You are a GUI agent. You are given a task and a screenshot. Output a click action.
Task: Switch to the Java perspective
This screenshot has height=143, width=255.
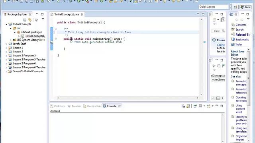pyautogui.click(x=245, y=7)
